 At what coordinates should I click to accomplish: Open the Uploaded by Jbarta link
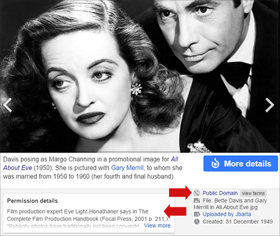click(x=227, y=214)
